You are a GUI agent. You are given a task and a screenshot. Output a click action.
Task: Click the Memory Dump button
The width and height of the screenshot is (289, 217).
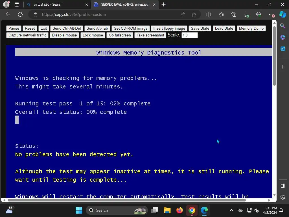click(x=251, y=29)
